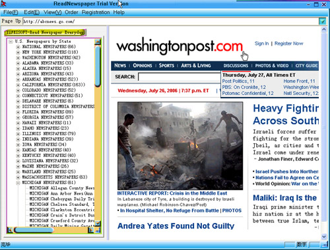
Task: Open the Registration menu
Action: click(x=96, y=13)
